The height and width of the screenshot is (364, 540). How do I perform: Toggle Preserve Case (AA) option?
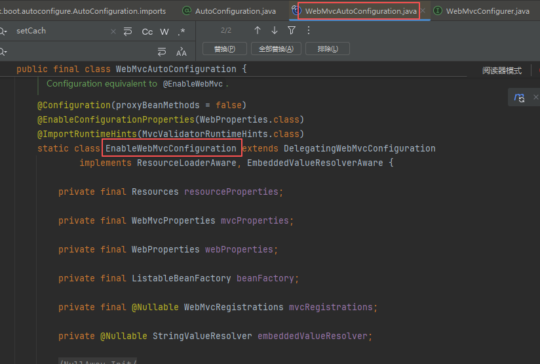click(x=181, y=52)
